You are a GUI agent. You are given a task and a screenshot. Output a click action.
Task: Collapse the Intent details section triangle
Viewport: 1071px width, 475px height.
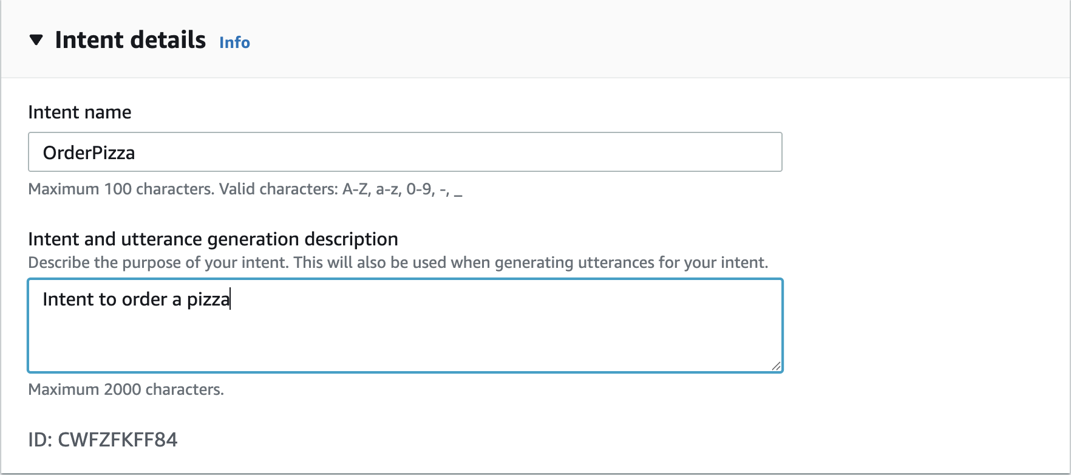coord(36,40)
